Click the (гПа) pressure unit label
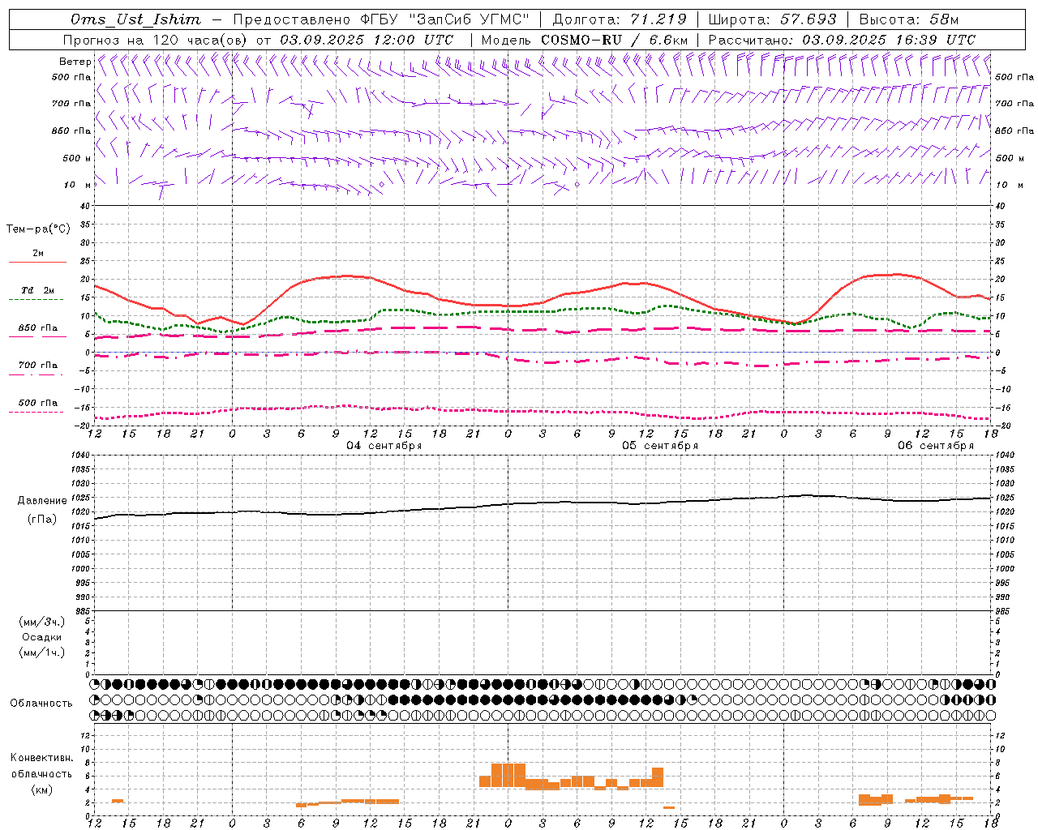Image resolution: width=1038 pixels, height=830 pixels. 42,520
